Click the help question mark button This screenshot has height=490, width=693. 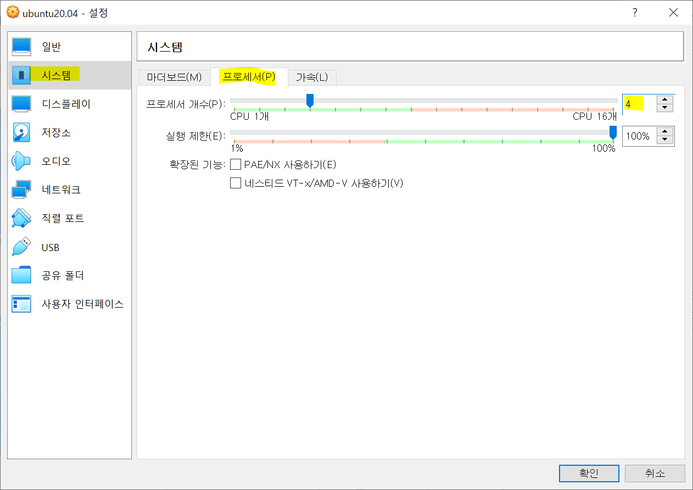(635, 12)
